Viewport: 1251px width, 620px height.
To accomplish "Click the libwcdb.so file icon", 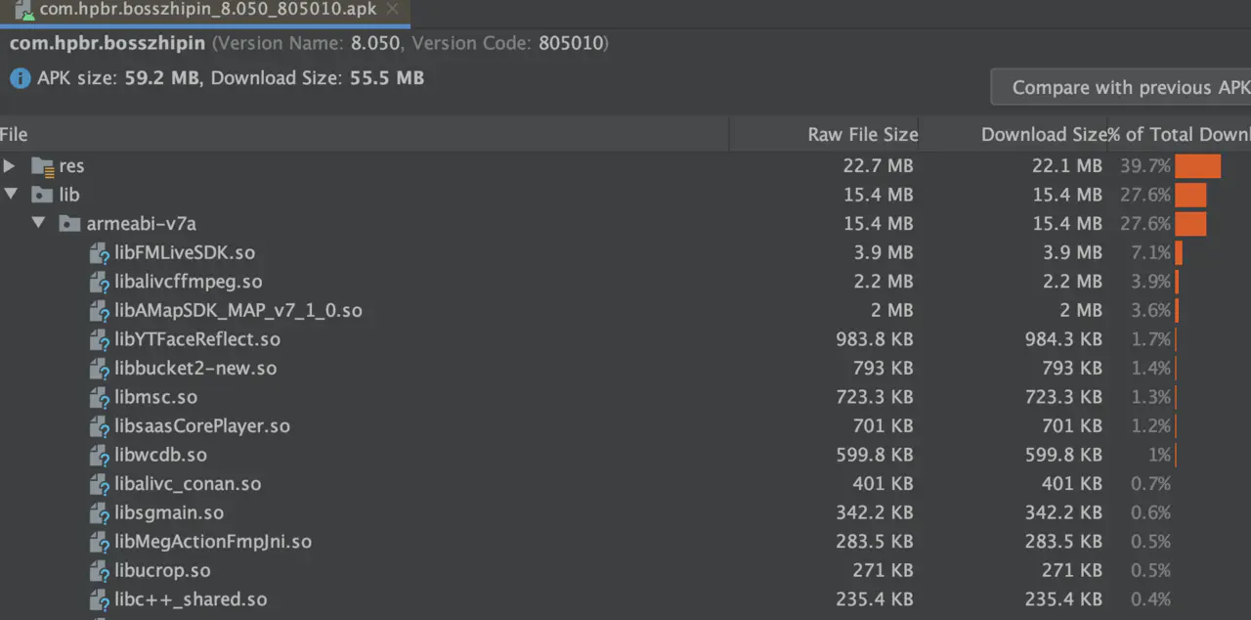I will pos(100,455).
